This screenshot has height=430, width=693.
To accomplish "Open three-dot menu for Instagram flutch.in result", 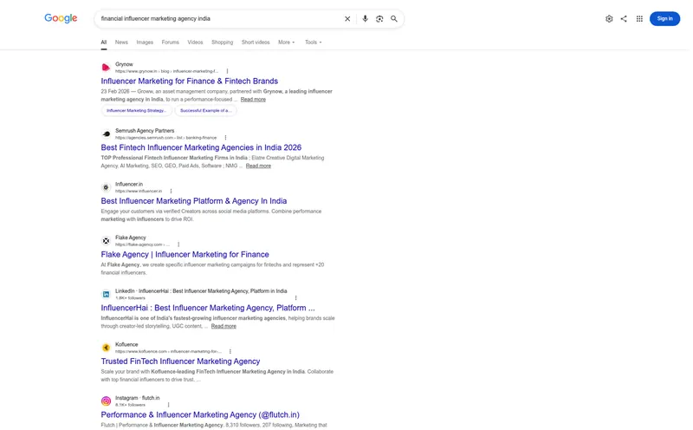I will [168, 405].
